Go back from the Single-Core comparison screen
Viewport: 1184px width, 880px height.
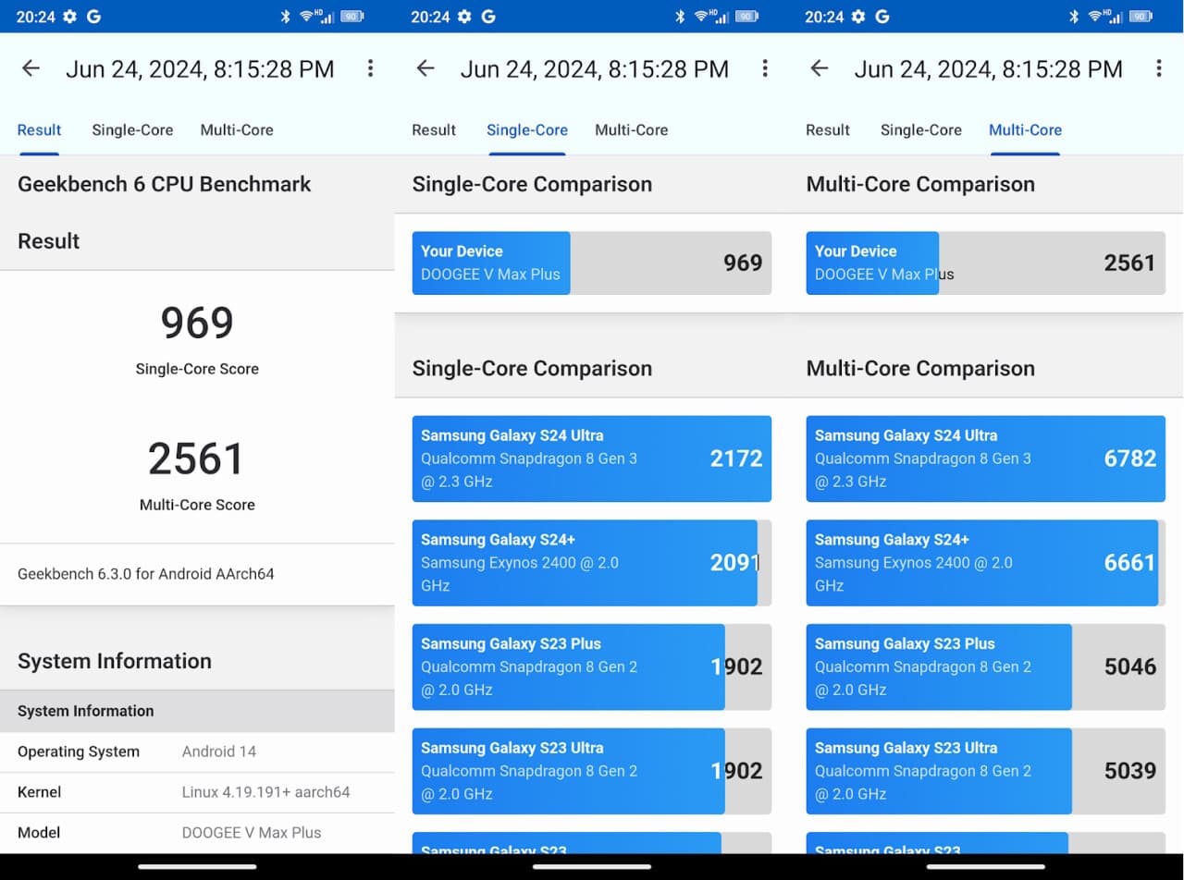(425, 68)
